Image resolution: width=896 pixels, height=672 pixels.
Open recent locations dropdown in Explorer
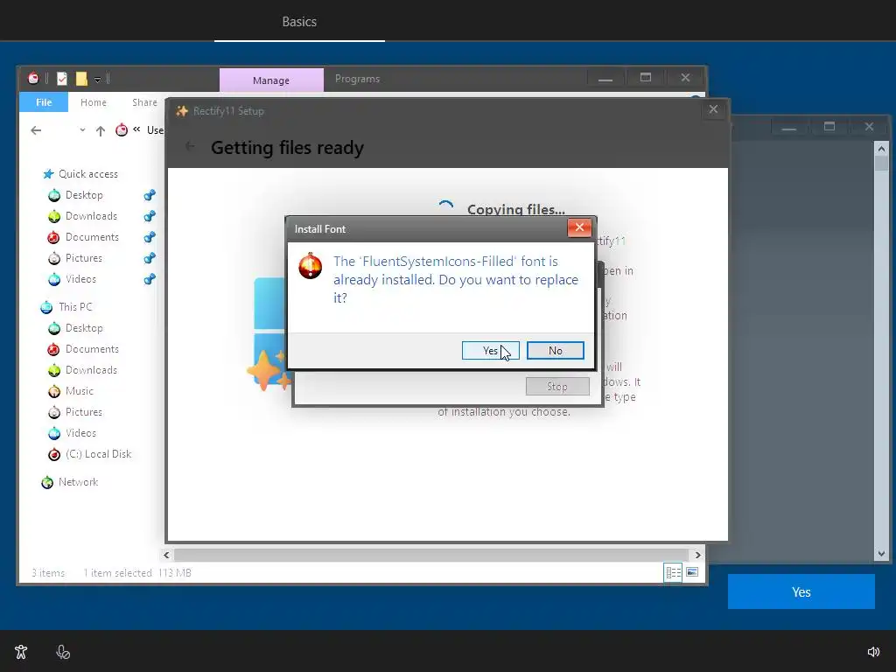coord(82,130)
